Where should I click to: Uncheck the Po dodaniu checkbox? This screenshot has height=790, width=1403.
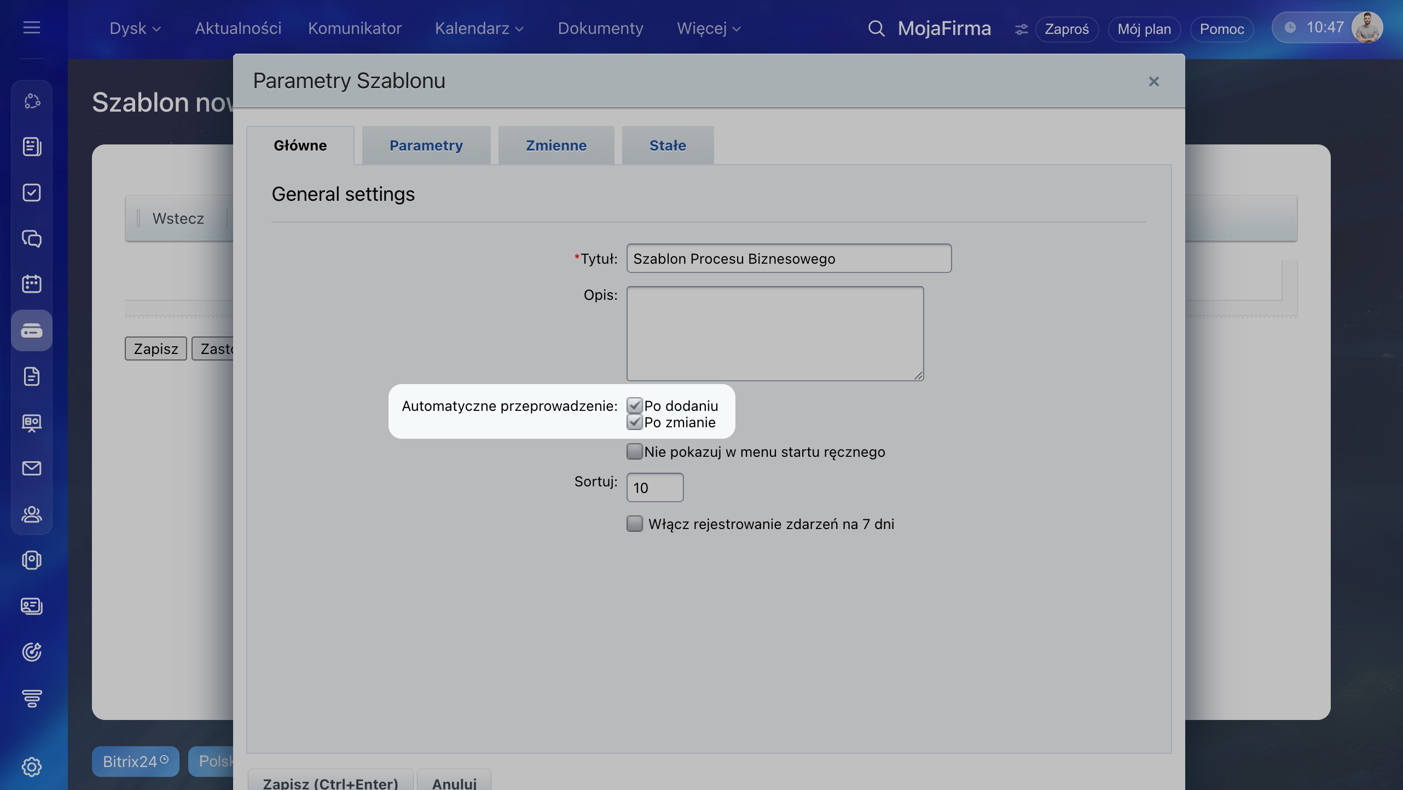634,405
